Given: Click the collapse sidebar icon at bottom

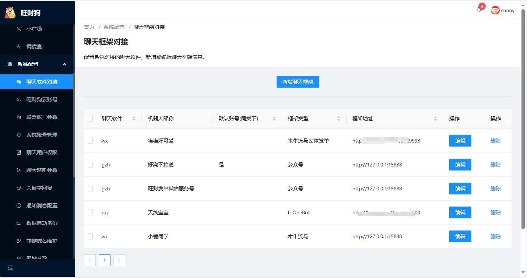Looking at the screenshot, I should pyautogui.click(x=10, y=268).
